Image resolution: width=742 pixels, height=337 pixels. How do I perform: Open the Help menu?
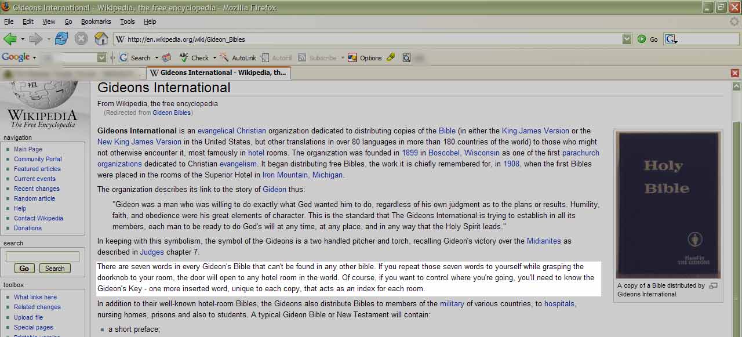(150, 21)
